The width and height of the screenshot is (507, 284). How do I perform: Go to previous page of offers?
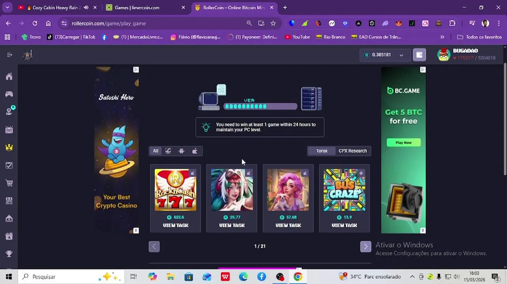[x=154, y=247]
